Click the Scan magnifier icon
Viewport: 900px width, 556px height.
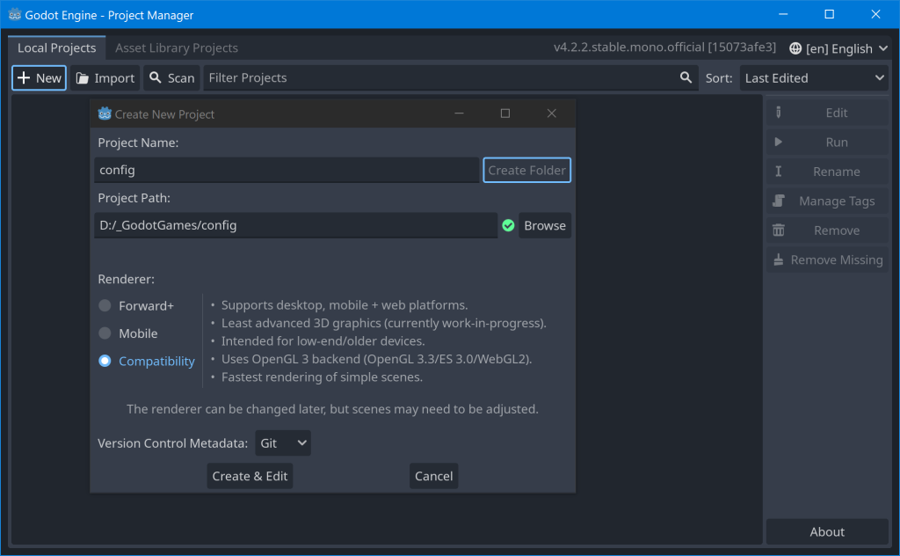(155, 78)
